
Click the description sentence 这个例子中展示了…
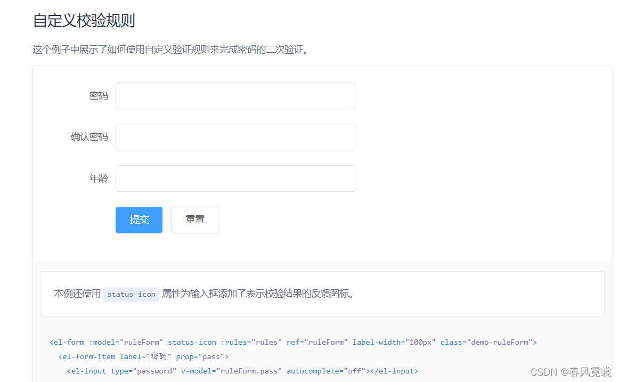tap(170, 50)
